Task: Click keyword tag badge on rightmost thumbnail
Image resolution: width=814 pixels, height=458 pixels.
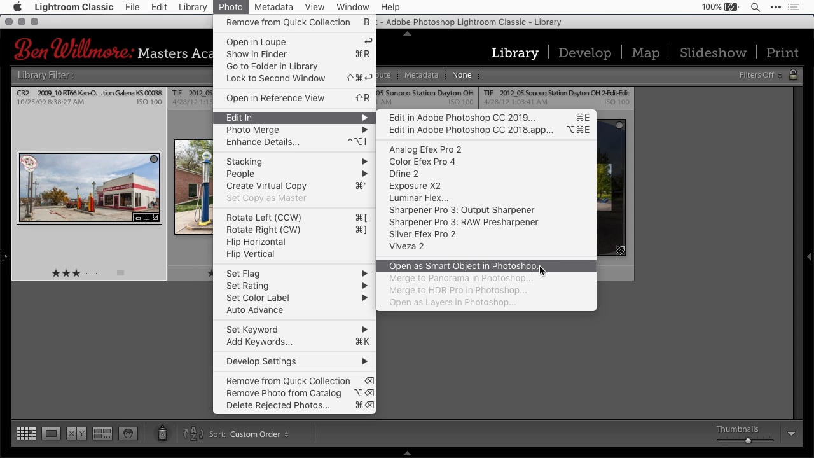Action: [620, 251]
